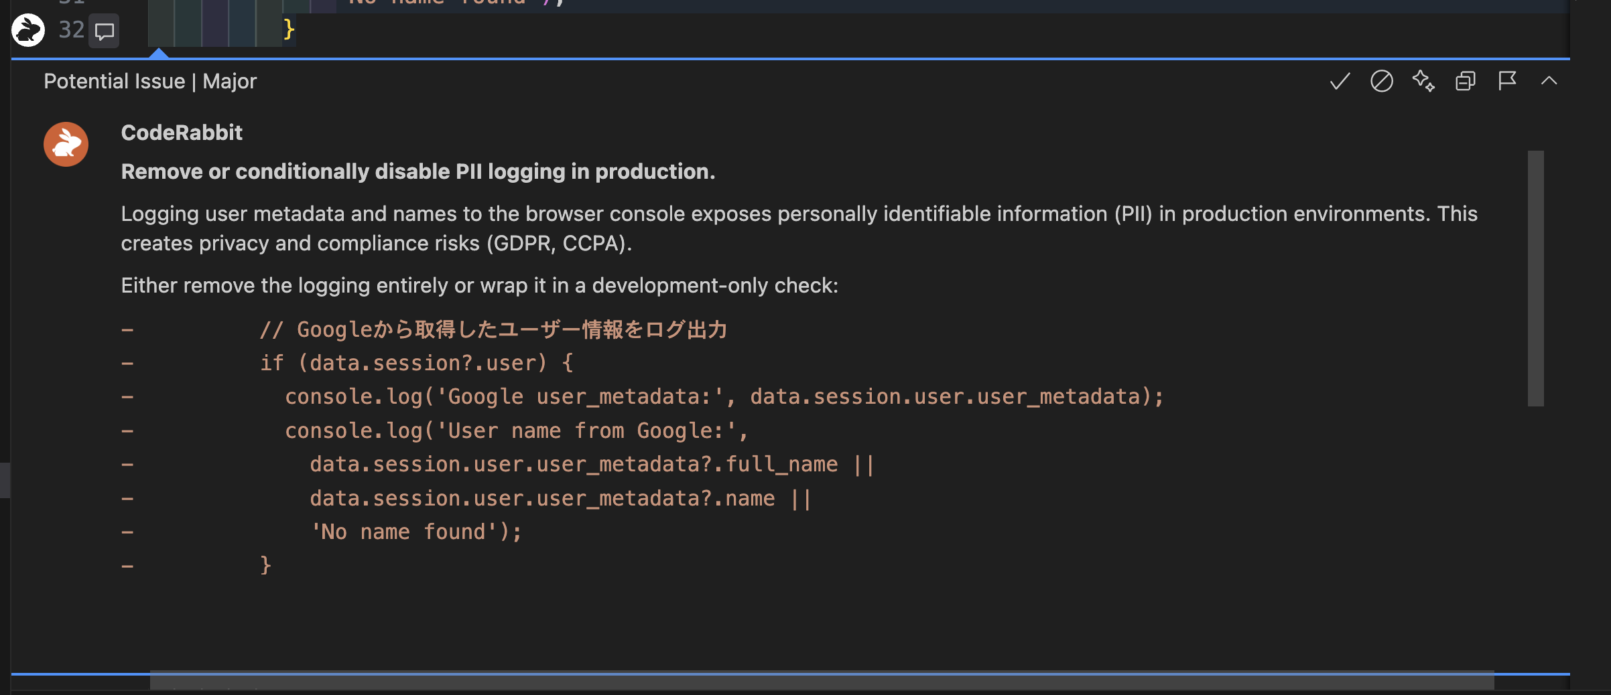The image size is (1611, 695).
Task: Select line number 32 in the gutter
Action: 71,29
